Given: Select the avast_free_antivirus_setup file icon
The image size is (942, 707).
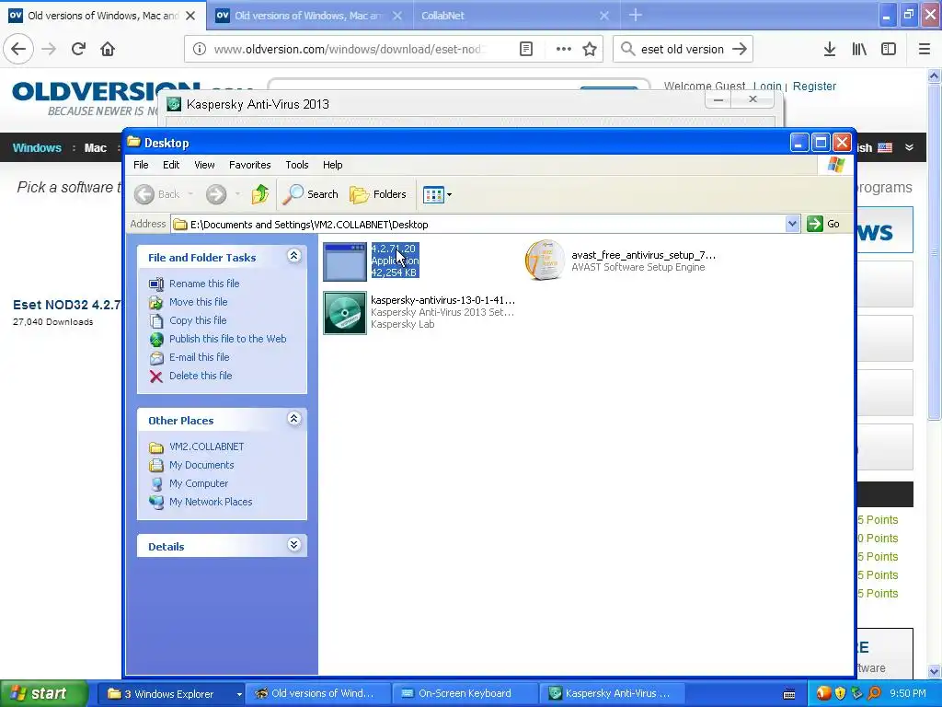Looking at the screenshot, I should (x=545, y=261).
